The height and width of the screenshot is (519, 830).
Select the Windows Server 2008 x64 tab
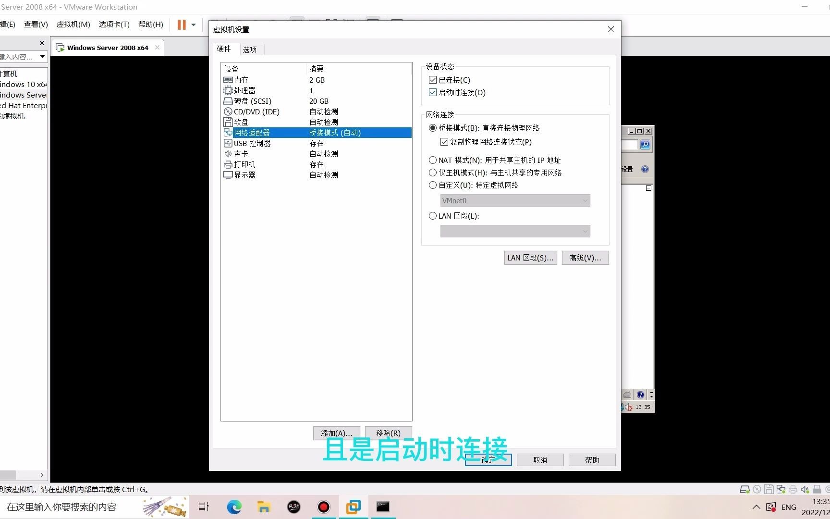point(108,48)
